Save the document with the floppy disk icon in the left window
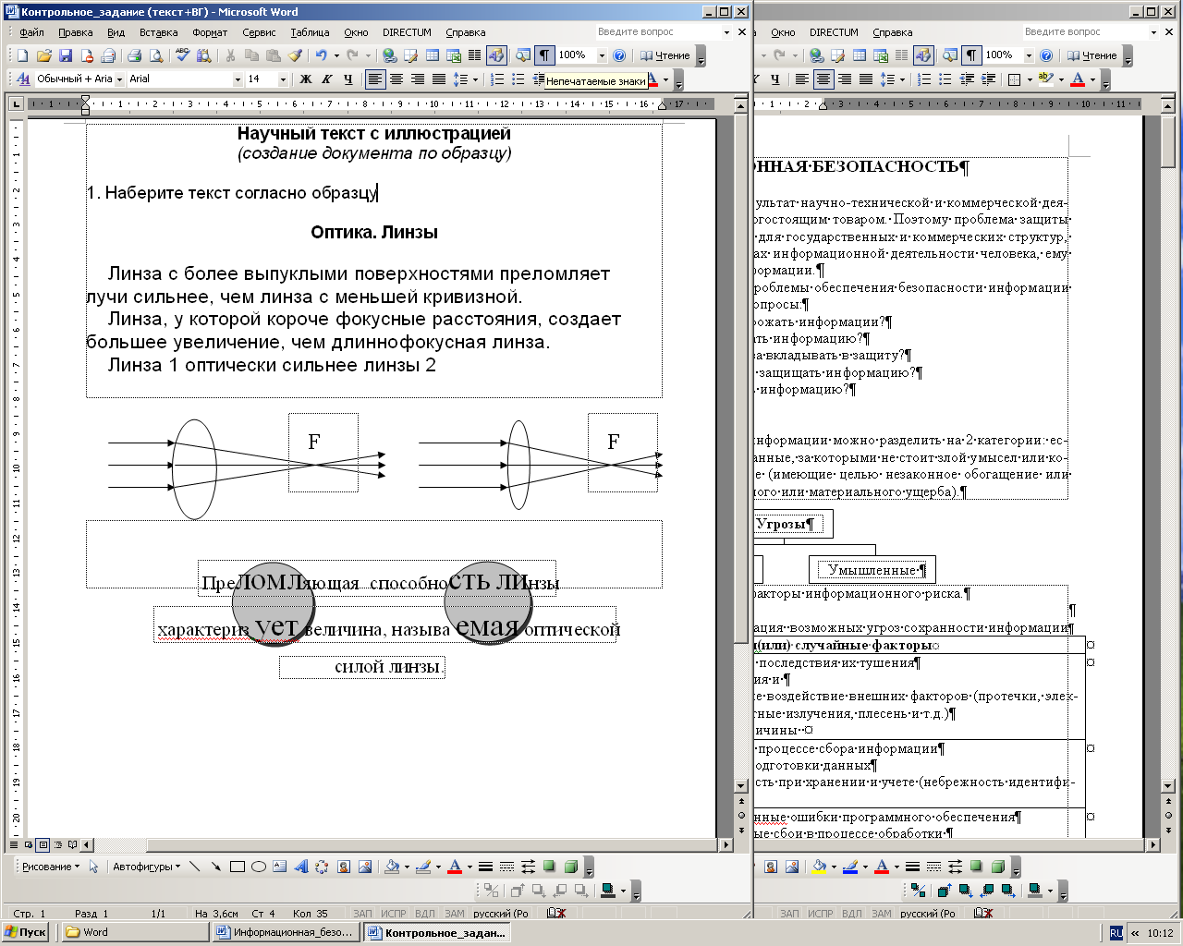1183x946 pixels. (66, 55)
